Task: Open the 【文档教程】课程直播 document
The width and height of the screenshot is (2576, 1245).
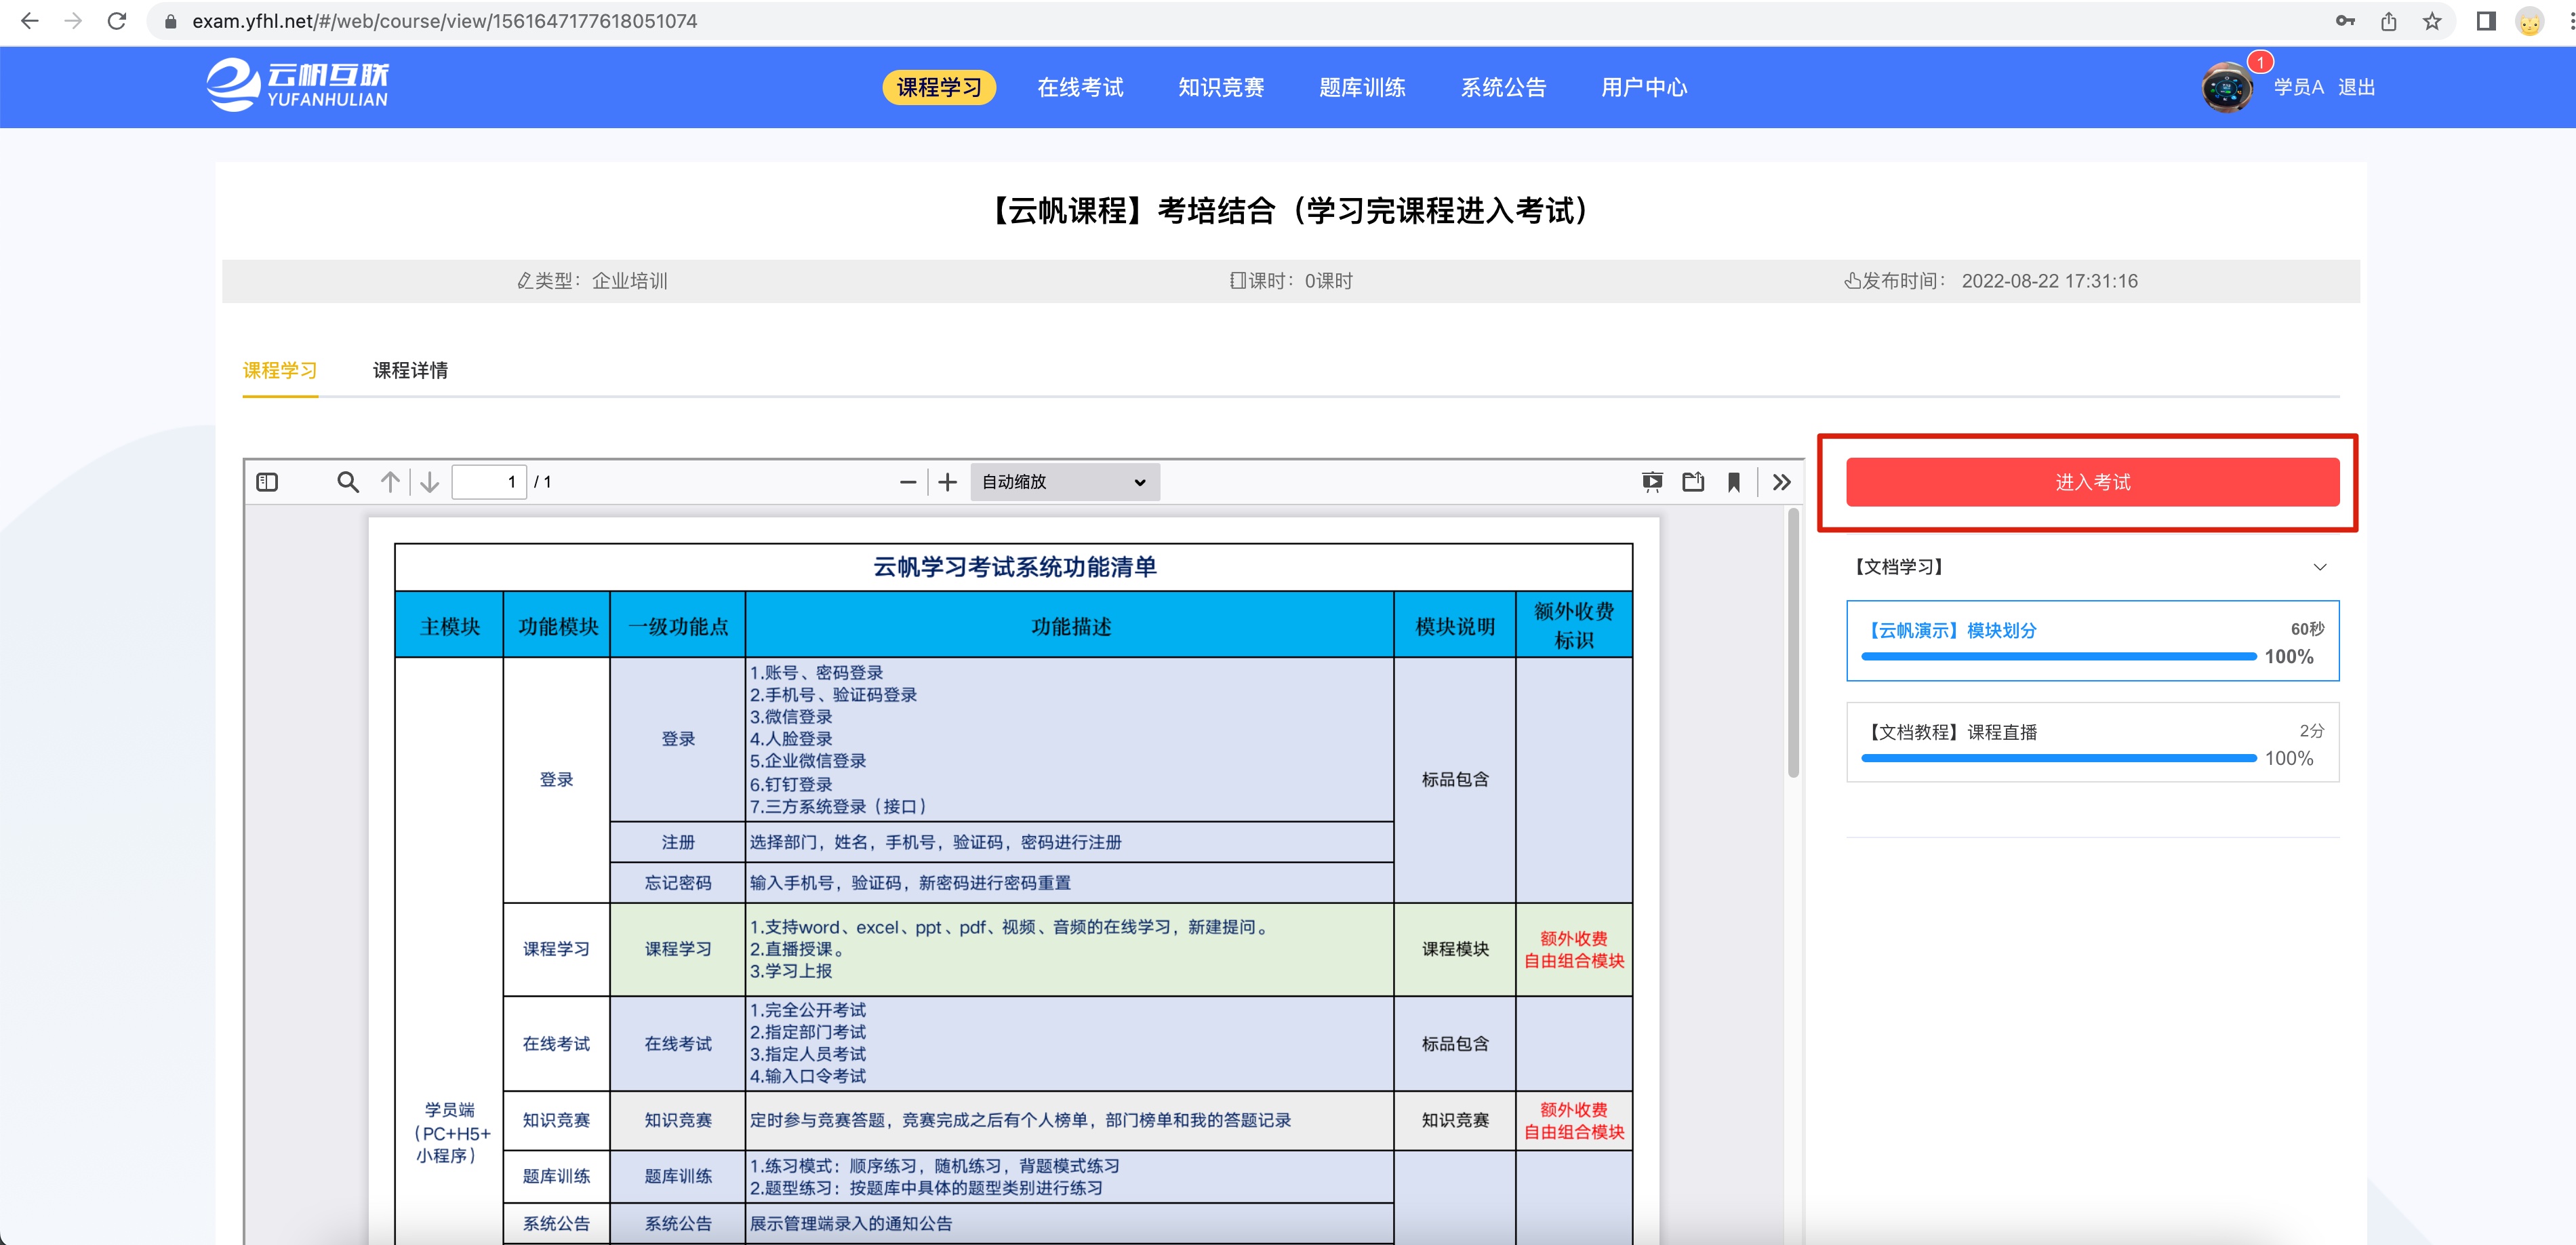Action: 2092,742
